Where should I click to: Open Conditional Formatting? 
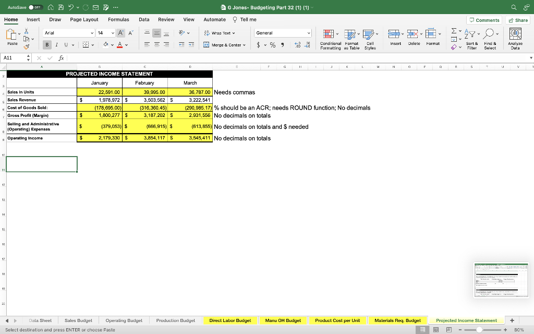pyautogui.click(x=330, y=40)
